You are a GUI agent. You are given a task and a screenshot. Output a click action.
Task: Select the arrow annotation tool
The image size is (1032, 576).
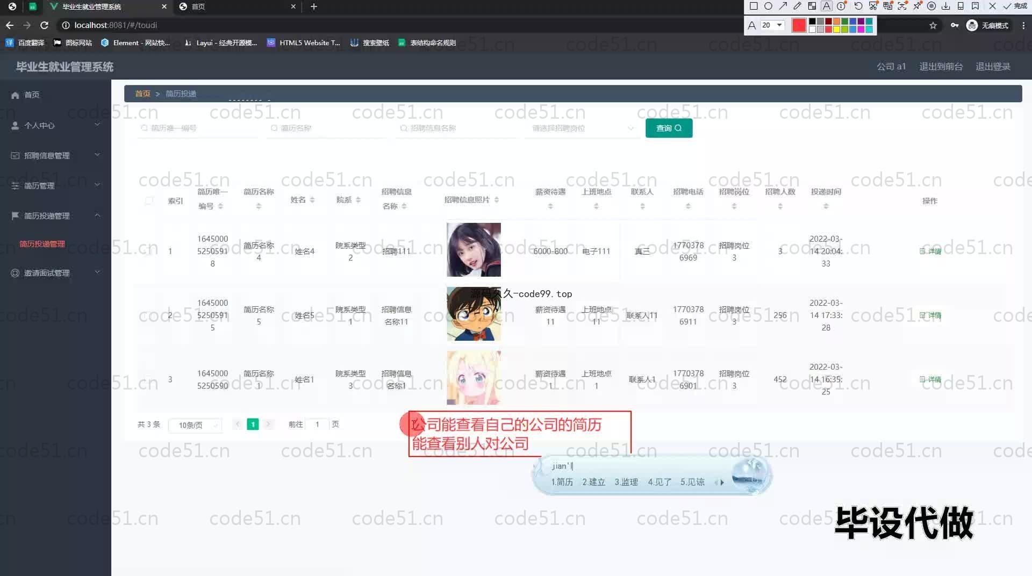click(x=783, y=6)
